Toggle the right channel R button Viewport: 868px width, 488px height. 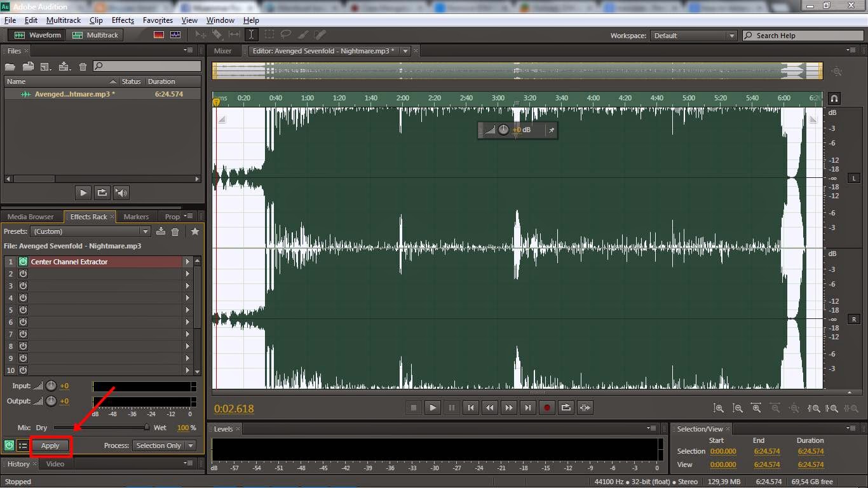[853, 319]
